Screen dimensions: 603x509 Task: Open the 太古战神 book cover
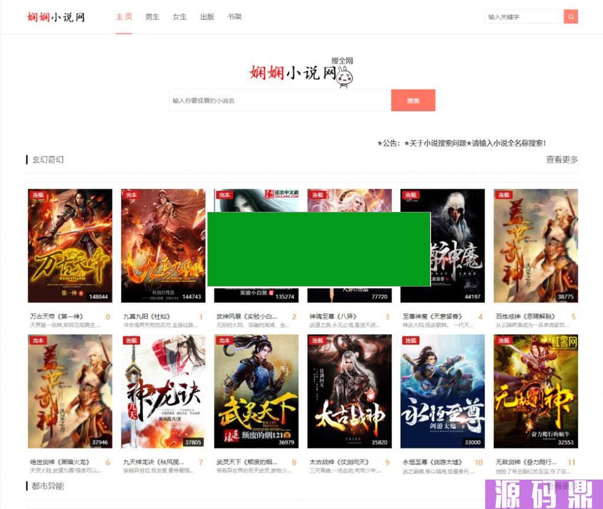click(x=349, y=391)
